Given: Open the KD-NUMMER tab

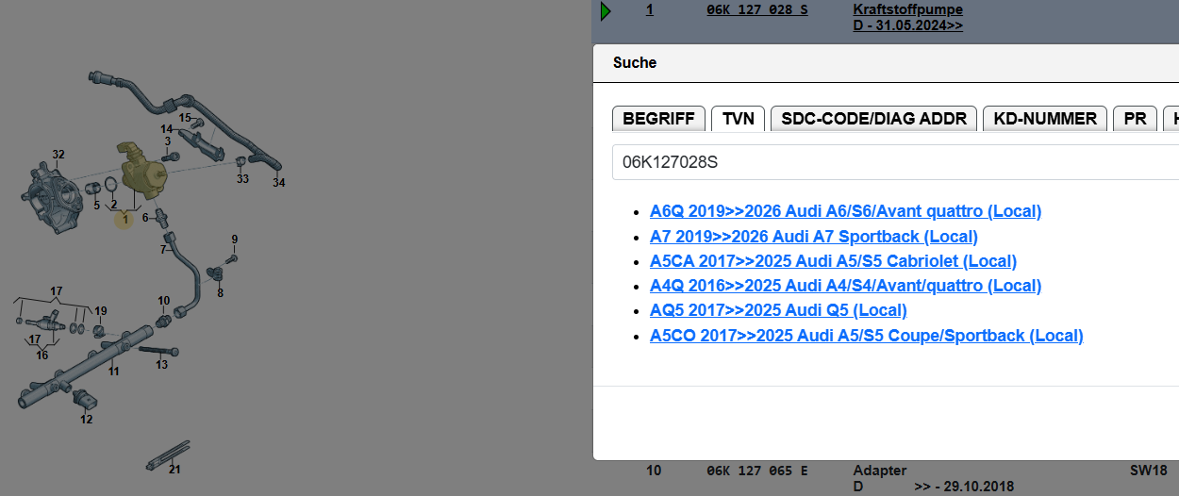Looking at the screenshot, I should 1045,118.
